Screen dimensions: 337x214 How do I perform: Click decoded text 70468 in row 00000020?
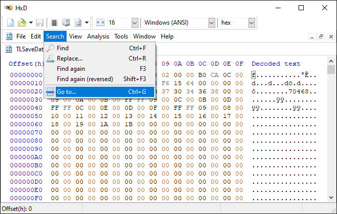tap(299, 91)
